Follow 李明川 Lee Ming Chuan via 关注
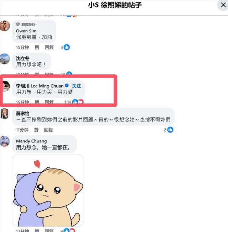Image resolution: width=228 pixels, height=232 pixels. click(77, 86)
